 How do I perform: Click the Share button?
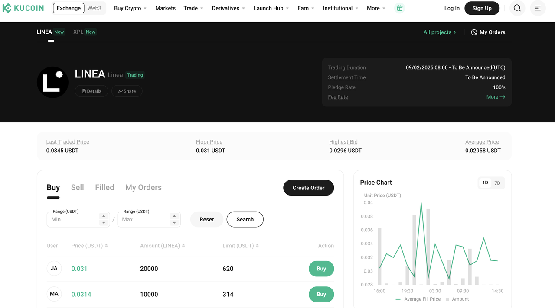pyautogui.click(x=127, y=91)
